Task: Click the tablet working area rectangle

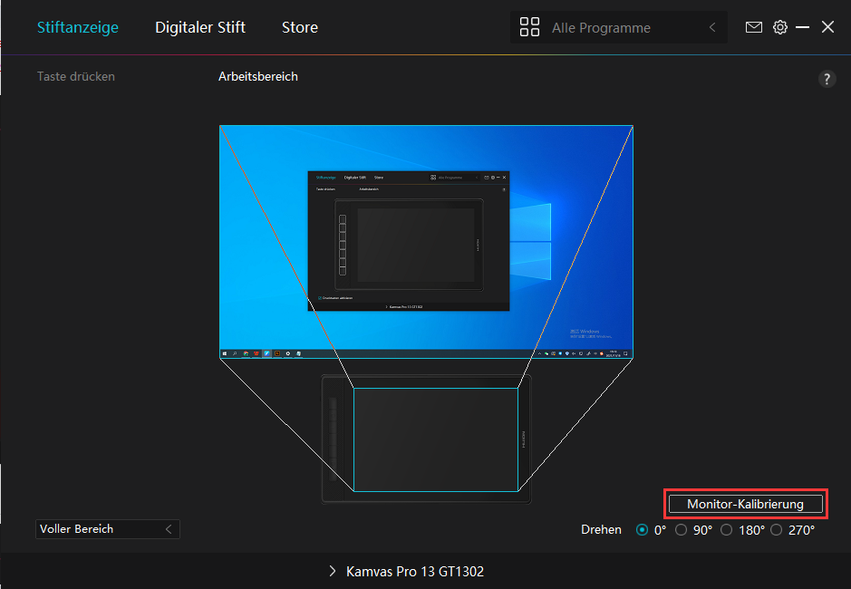Action: coord(435,439)
